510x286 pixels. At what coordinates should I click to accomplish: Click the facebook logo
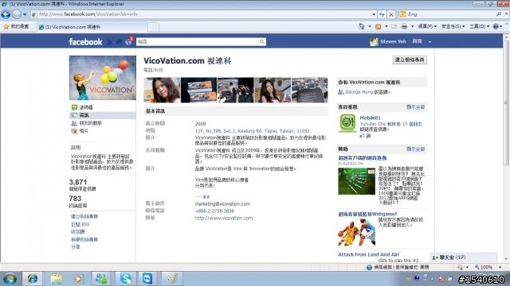(85, 42)
